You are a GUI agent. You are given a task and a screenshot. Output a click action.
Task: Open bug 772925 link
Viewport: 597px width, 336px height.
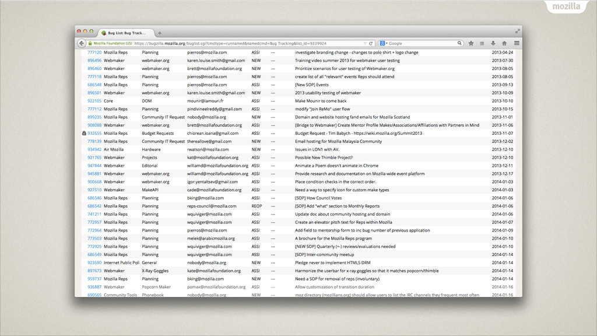tap(94, 247)
